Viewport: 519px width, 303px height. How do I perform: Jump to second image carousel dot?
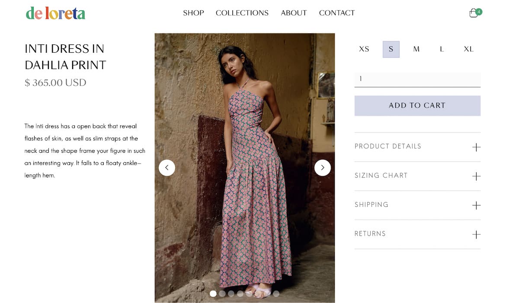pyautogui.click(x=222, y=294)
